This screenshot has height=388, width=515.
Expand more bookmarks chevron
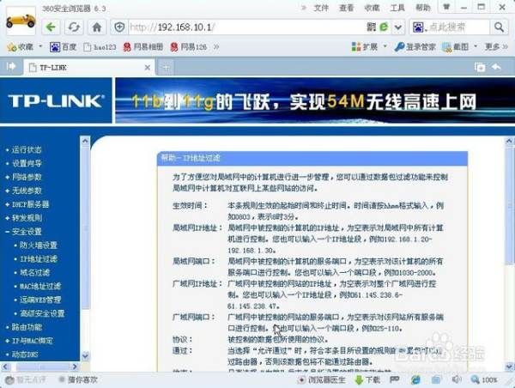coord(215,47)
